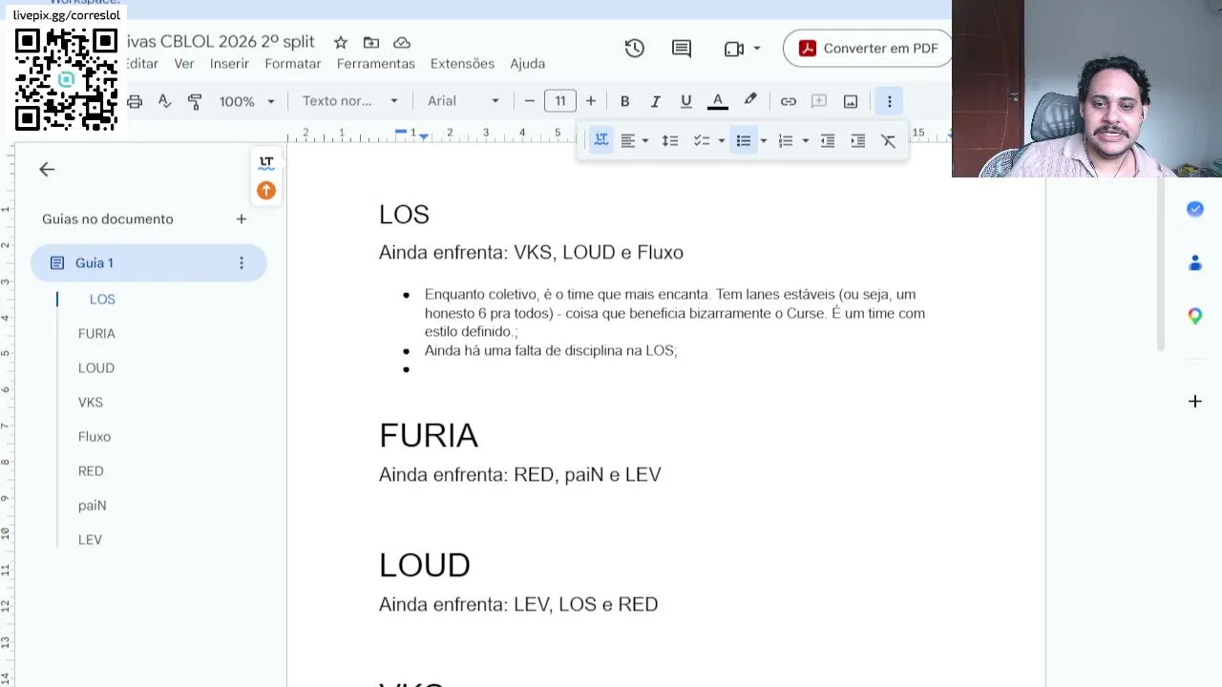Activate paint format roller tool
The height and width of the screenshot is (687, 1222).
195,101
